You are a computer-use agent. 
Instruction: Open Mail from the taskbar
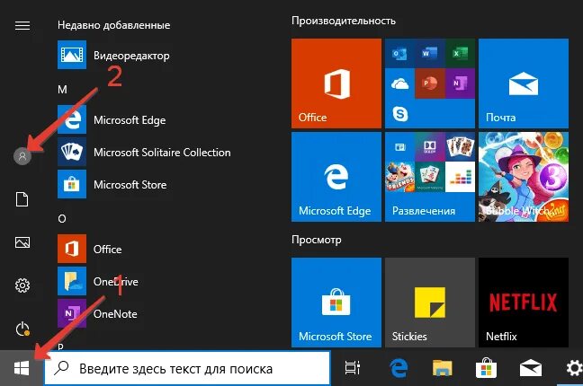tap(530, 368)
